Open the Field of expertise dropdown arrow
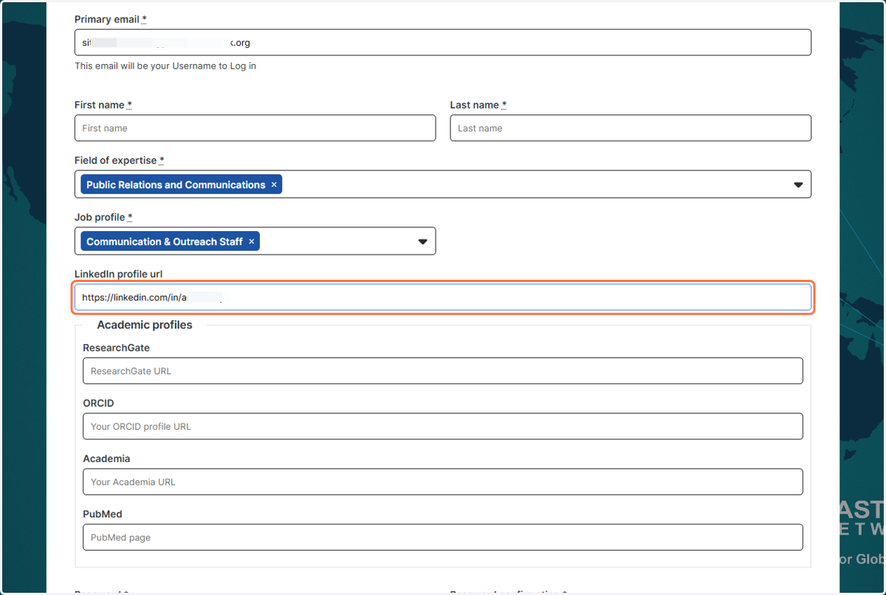The image size is (886, 595). click(x=798, y=185)
